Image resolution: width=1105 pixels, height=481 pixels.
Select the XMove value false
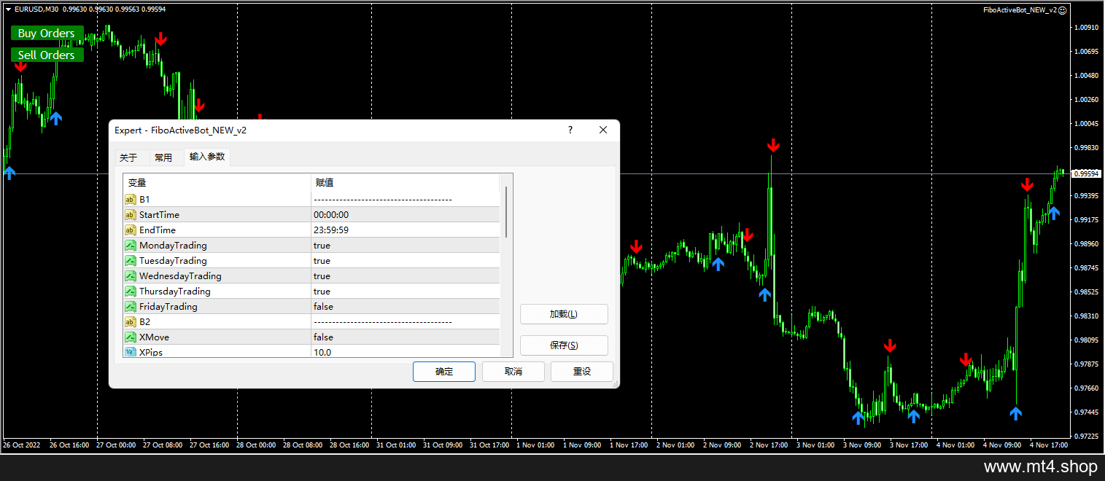tap(323, 337)
